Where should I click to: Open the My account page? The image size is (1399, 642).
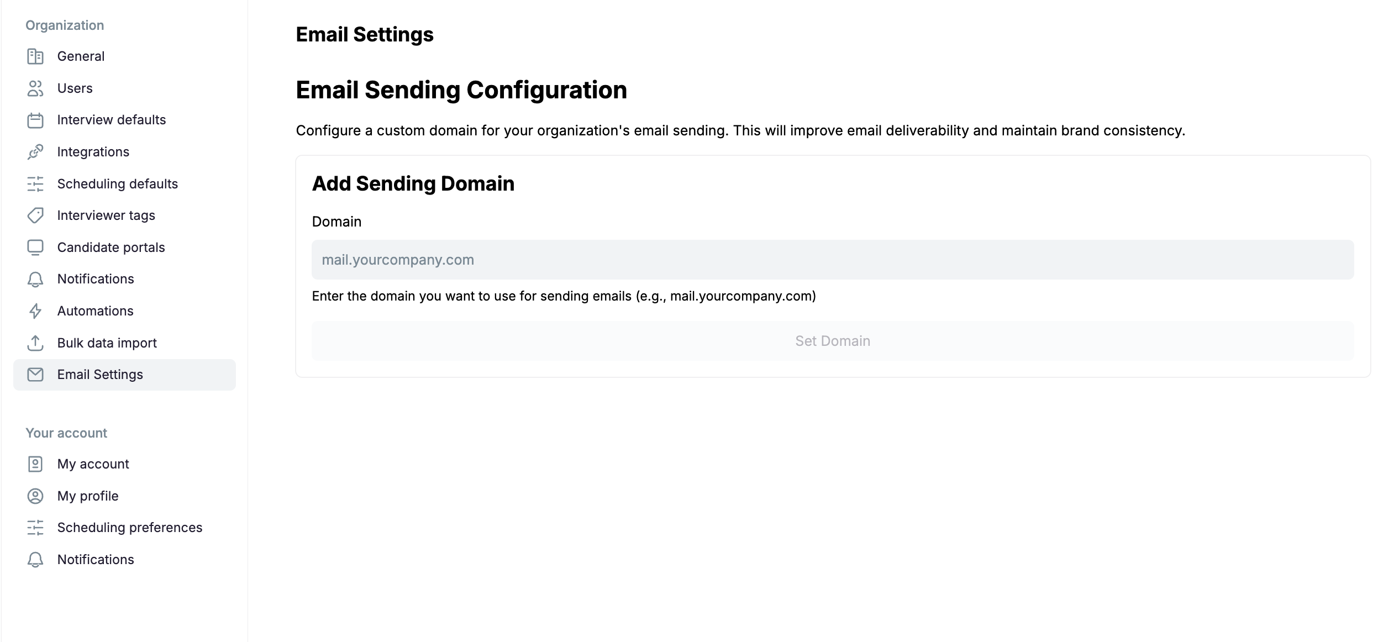click(124, 464)
